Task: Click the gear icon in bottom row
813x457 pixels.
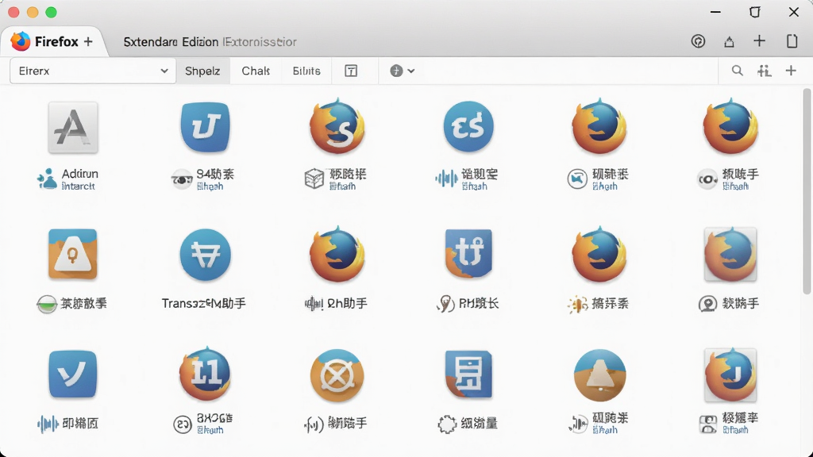Action: [x=446, y=424]
